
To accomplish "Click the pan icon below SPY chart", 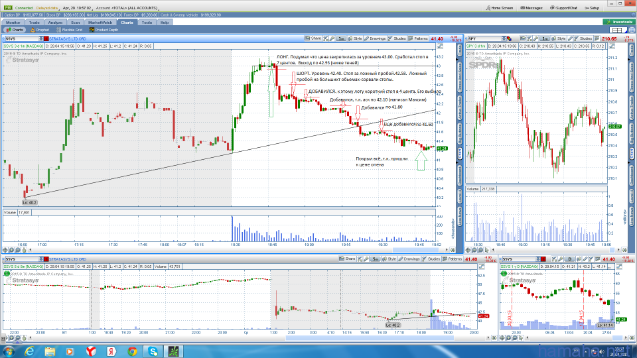I will point(468,250).
